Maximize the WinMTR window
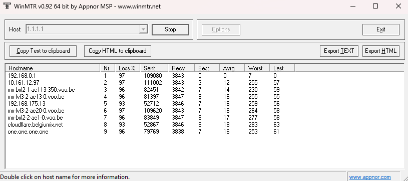The height and width of the screenshot is (181, 408). click(375, 6)
